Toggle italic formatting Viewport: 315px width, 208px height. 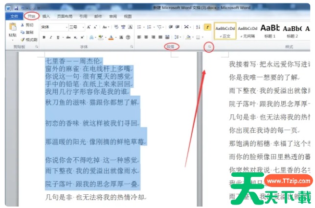51,37
